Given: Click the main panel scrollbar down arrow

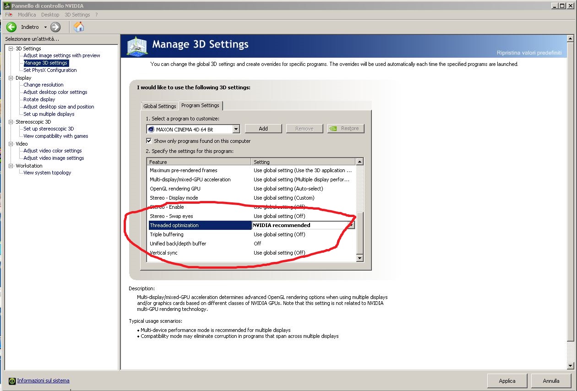Looking at the screenshot, I should 570,365.
